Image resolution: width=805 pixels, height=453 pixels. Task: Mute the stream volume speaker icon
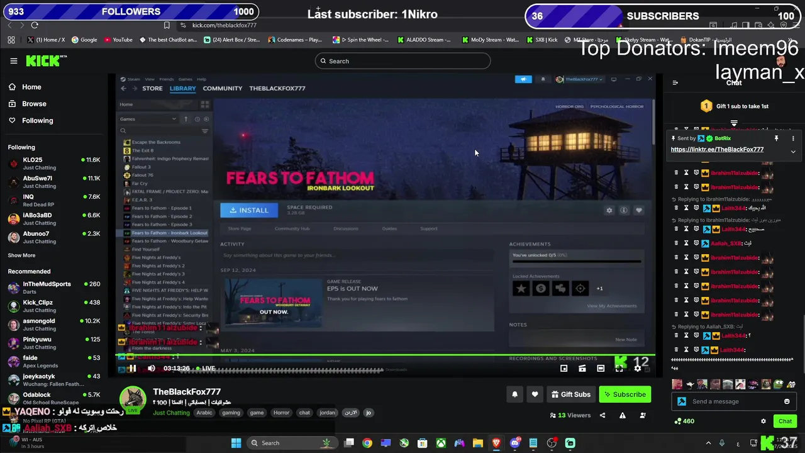point(151,368)
